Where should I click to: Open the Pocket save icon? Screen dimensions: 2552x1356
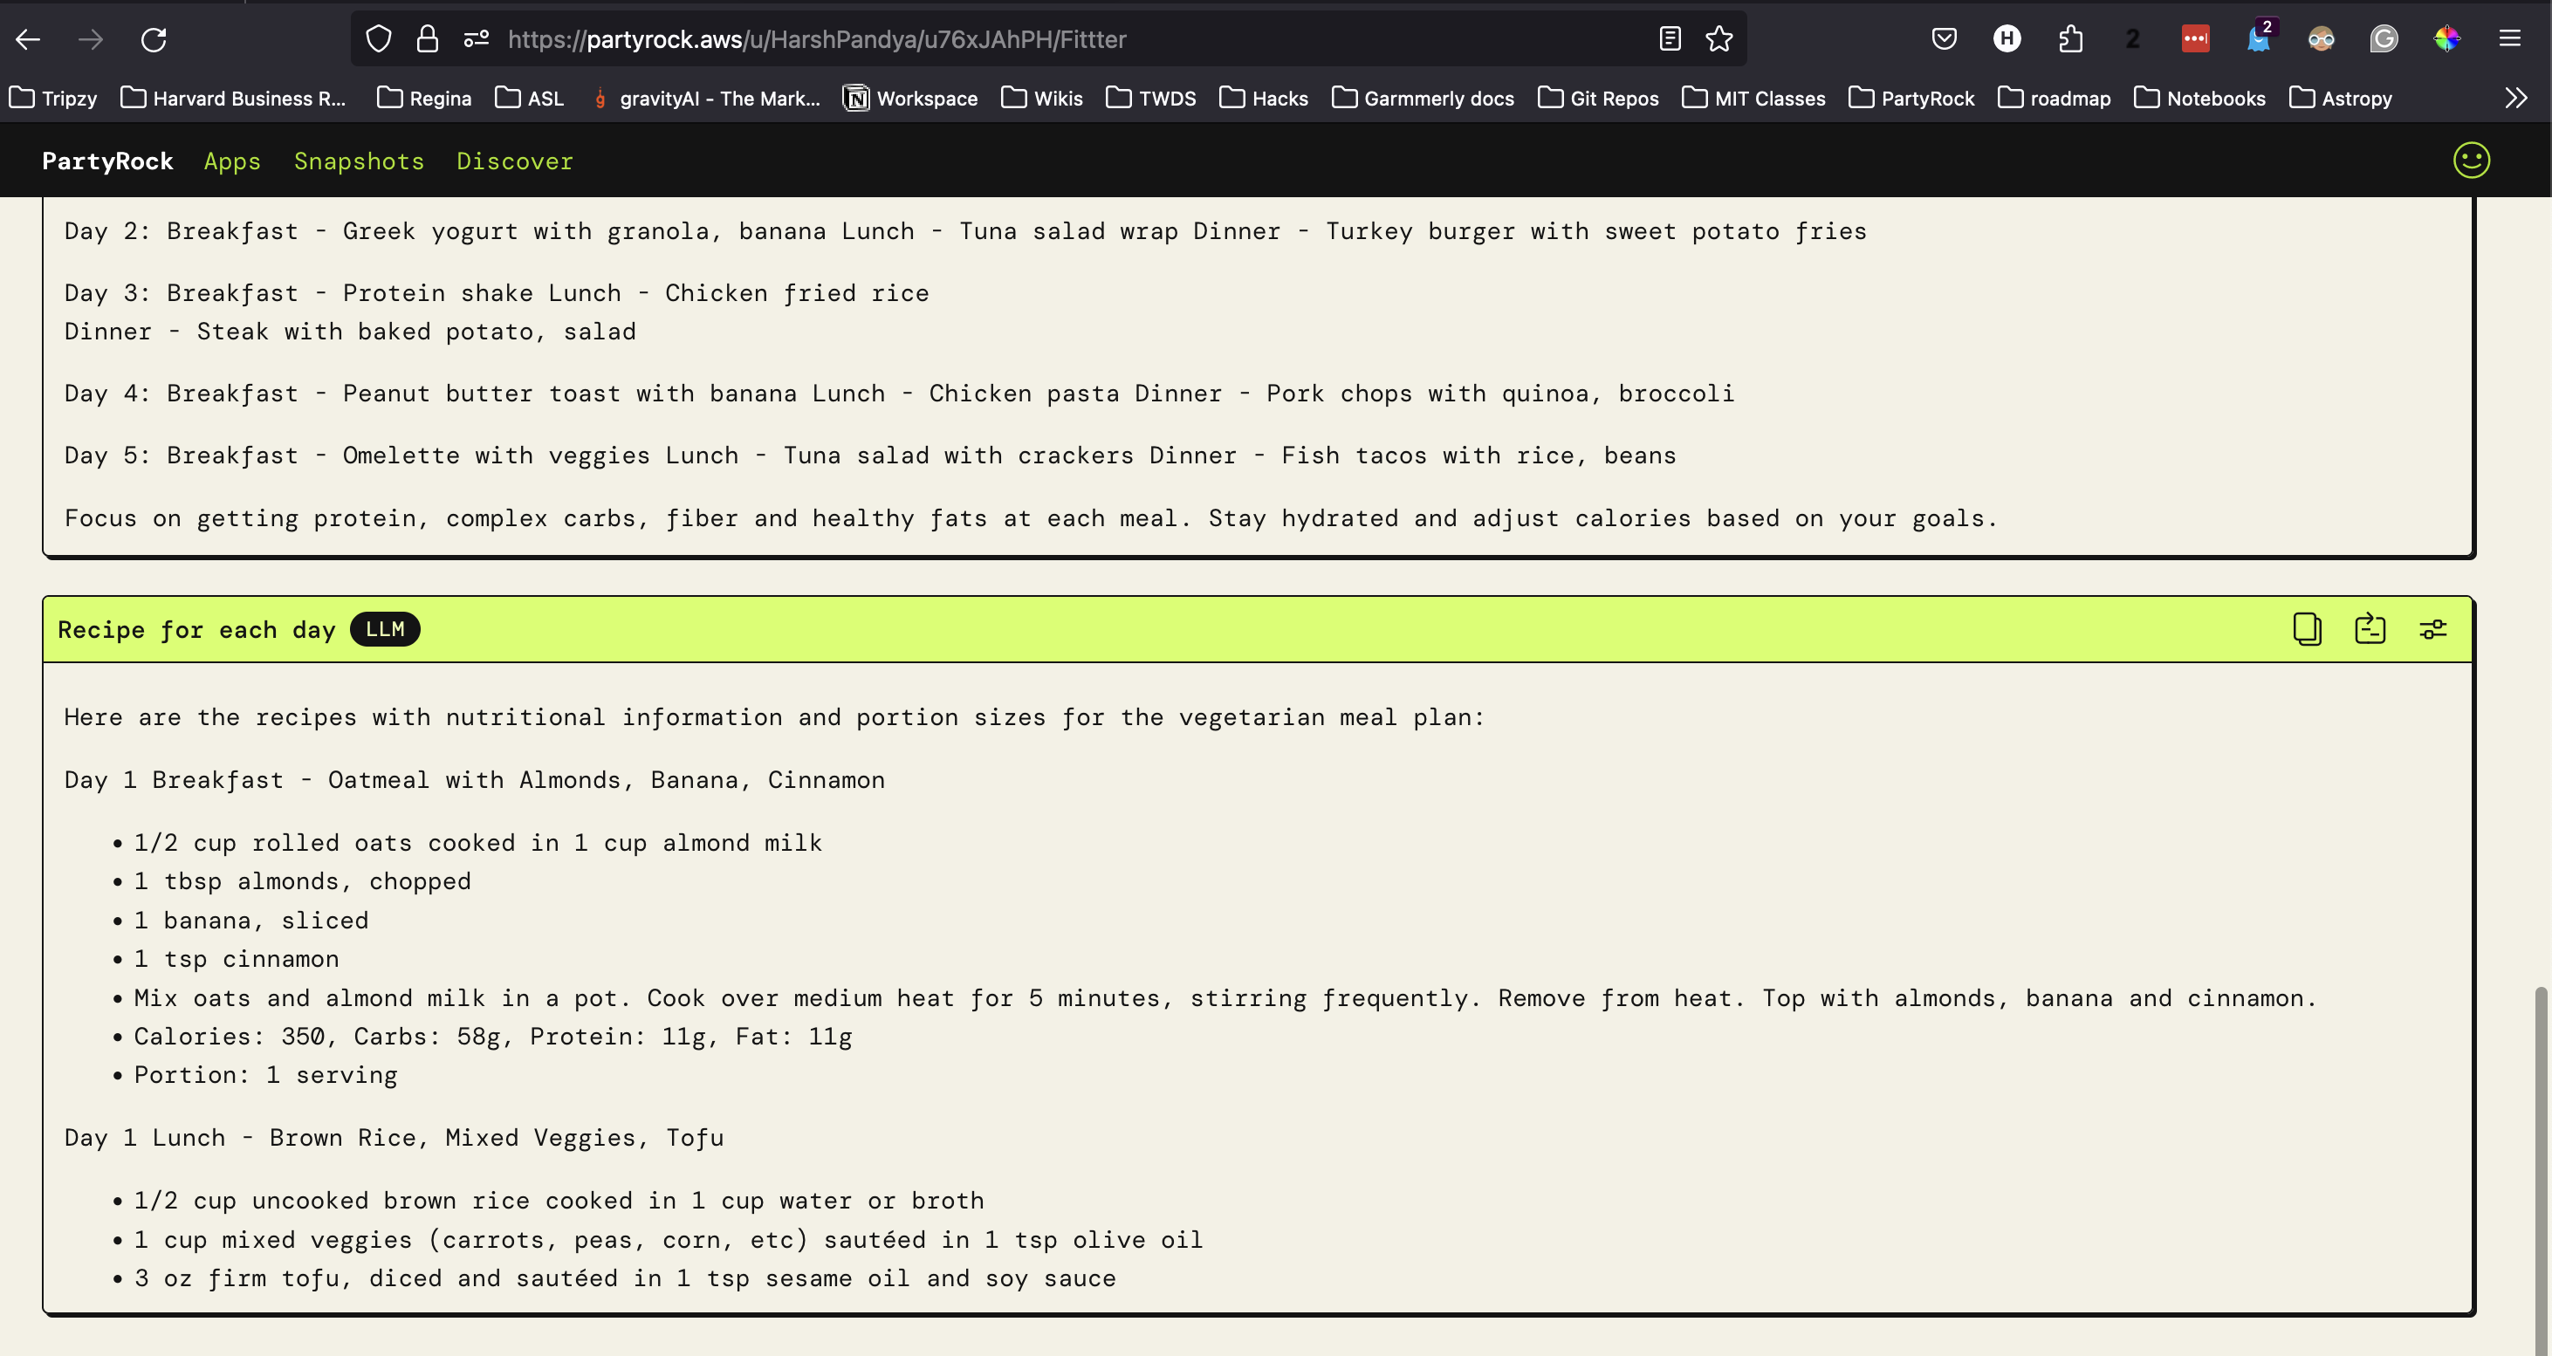pyautogui.click(x=1944, y=39)
